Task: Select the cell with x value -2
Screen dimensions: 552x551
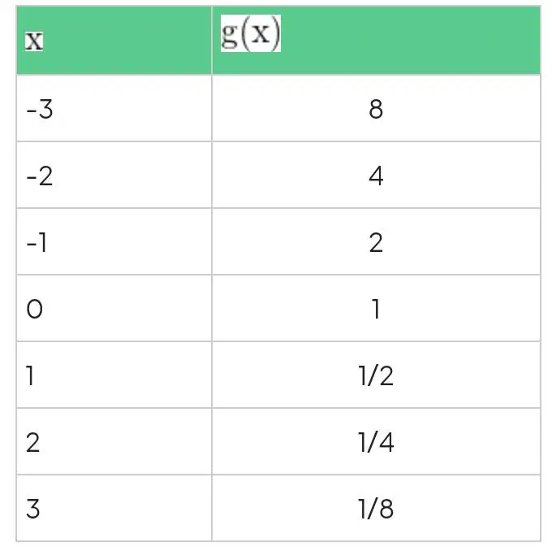Action: [x=114, y=175]
